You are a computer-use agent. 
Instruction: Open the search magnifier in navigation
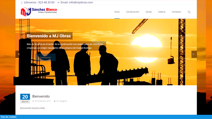point(189,12)
